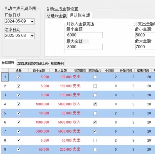The image size is (155, 155).
Task: Click the 收支属性 column header
Action: tap(80, 70)
